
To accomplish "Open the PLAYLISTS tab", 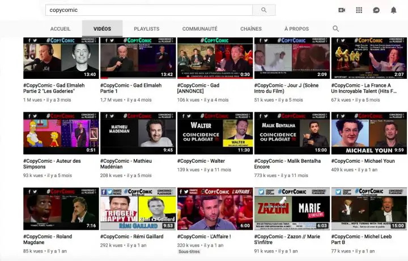I will point(147,28).
